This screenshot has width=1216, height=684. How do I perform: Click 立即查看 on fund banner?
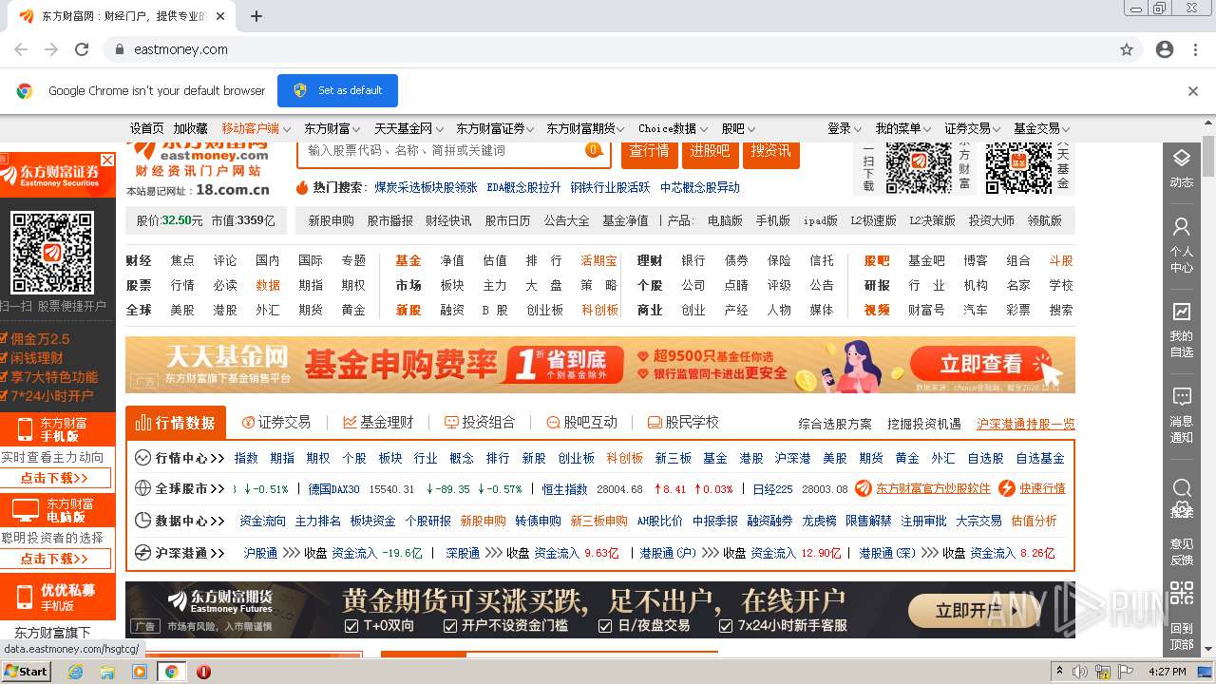[984, 364]
